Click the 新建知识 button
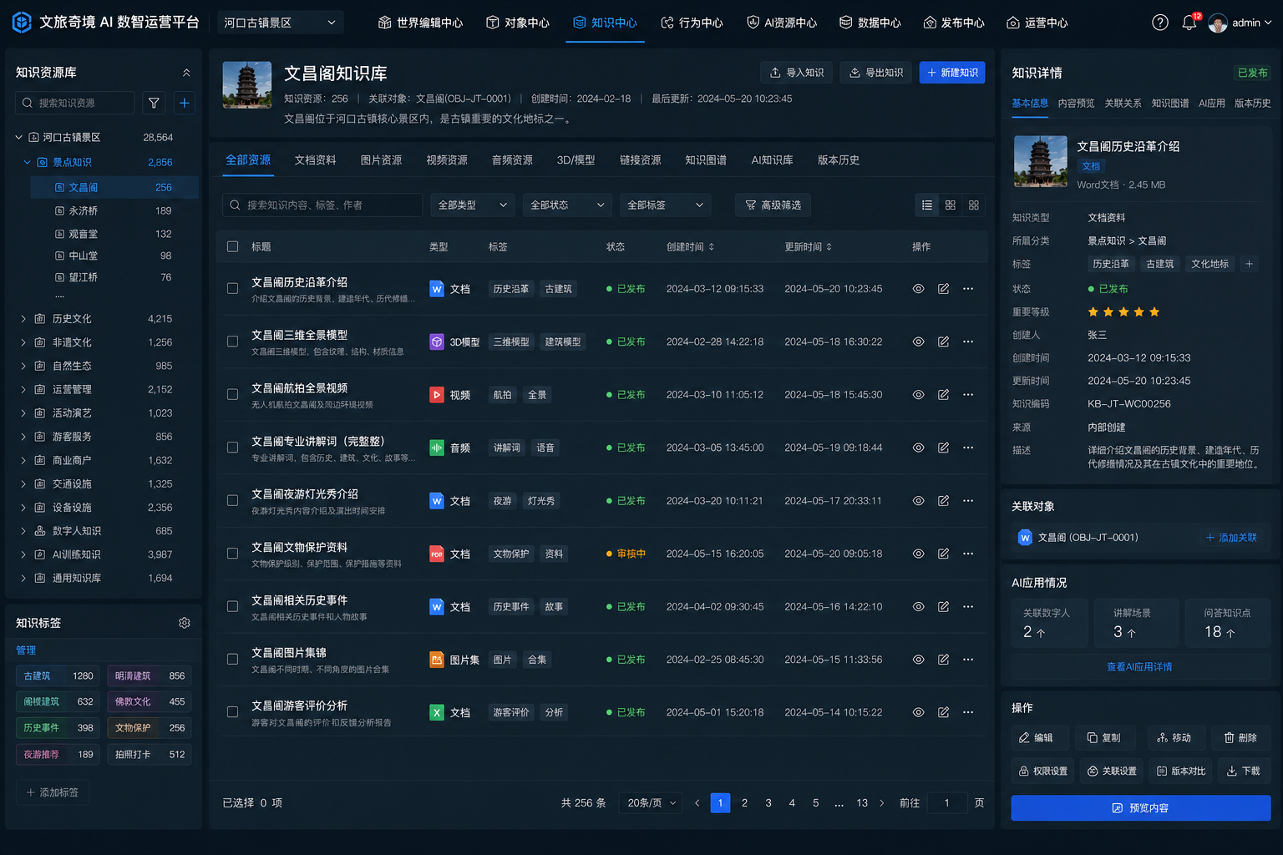 (952, 73)
